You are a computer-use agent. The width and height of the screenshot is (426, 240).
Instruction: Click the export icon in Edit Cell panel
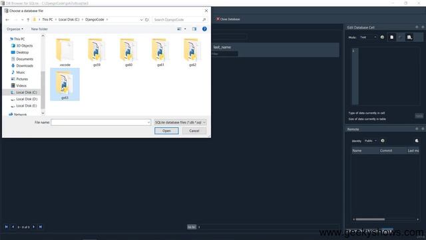[x=409, y=37]
